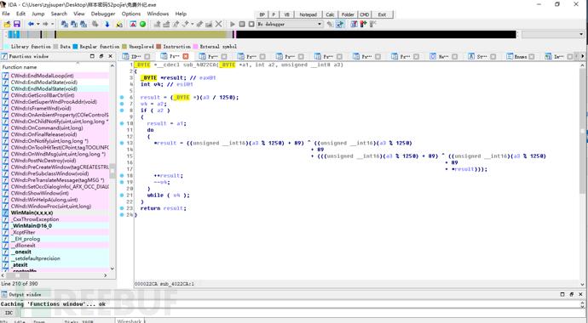Click the blue down-arrow jump icon
588x323 pixels.
coord(107,24)
